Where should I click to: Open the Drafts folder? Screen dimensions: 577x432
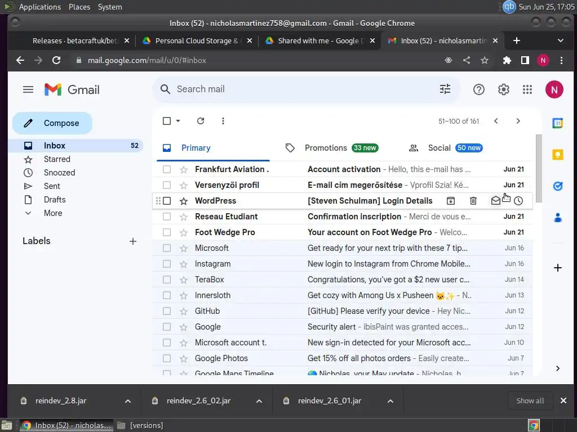point(55,200)
